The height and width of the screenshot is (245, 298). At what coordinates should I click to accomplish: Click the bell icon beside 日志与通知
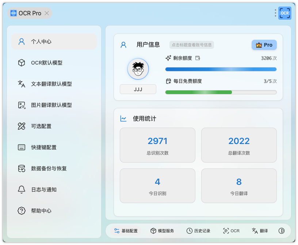[22, 190]
